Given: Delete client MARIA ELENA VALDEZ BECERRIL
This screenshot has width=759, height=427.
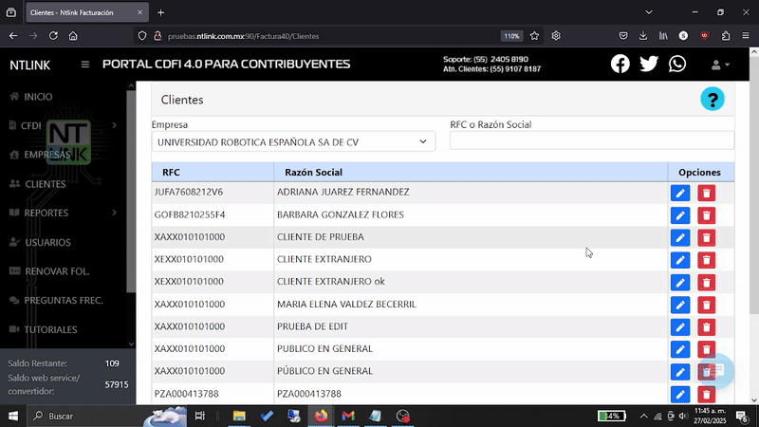Looking at the screenshot, I should (x=706, y=305).
